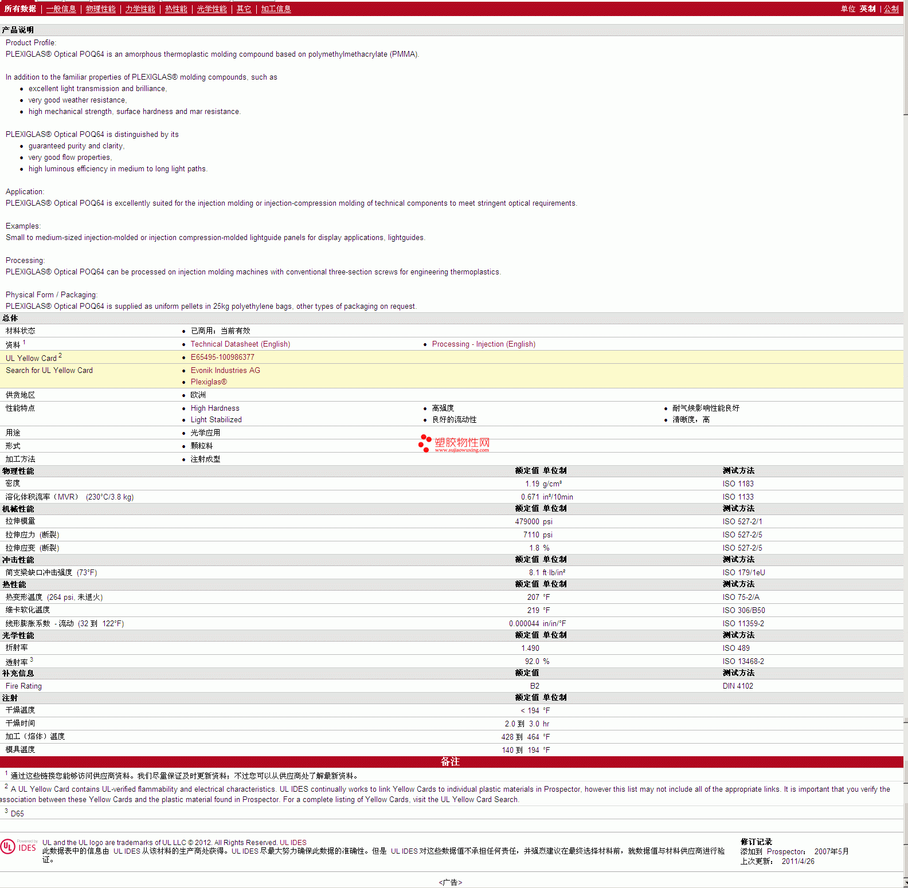
Task: Click the vertical scrollbar down arrow
Action: pyautogui.click(x=905, y=884)
